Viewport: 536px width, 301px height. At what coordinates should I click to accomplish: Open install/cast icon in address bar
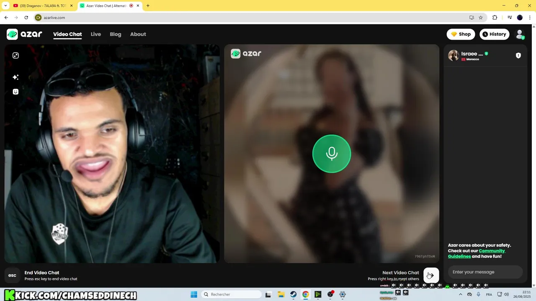coord(472,18)
